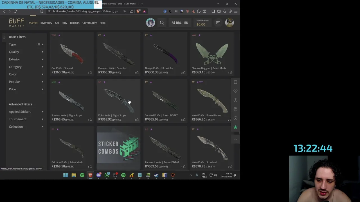Click the My Balance $0.00 display

coord(202,23)
